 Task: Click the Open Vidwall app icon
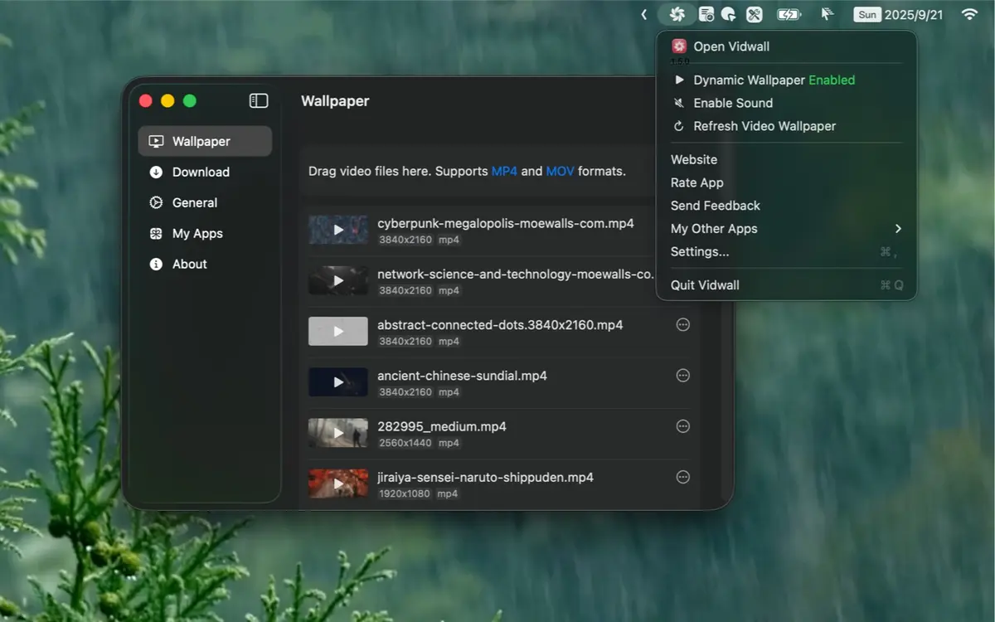[679, 46]
